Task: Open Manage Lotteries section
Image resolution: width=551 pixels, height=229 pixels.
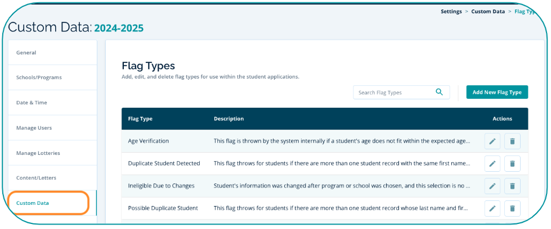Action: tap(38, 153)
